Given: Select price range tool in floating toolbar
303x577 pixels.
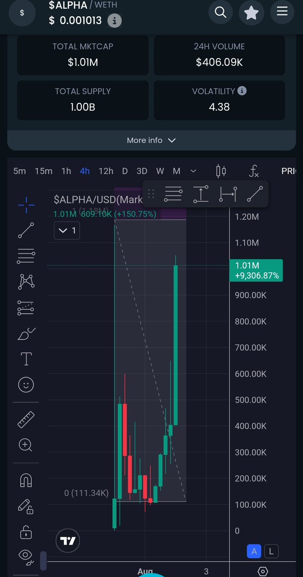Looking at the screenshot, I should [201, 193].
